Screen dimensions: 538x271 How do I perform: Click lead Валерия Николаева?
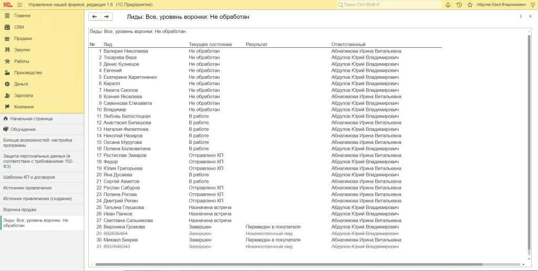(x=126, y=51)
